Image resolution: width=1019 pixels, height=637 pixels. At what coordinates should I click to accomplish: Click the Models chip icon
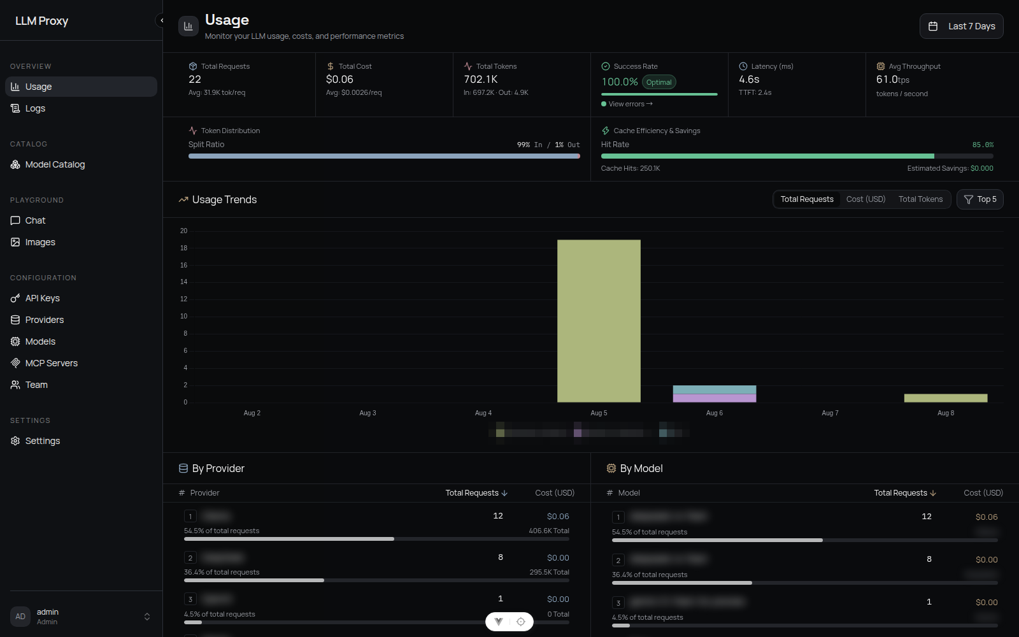coord(15,341)
